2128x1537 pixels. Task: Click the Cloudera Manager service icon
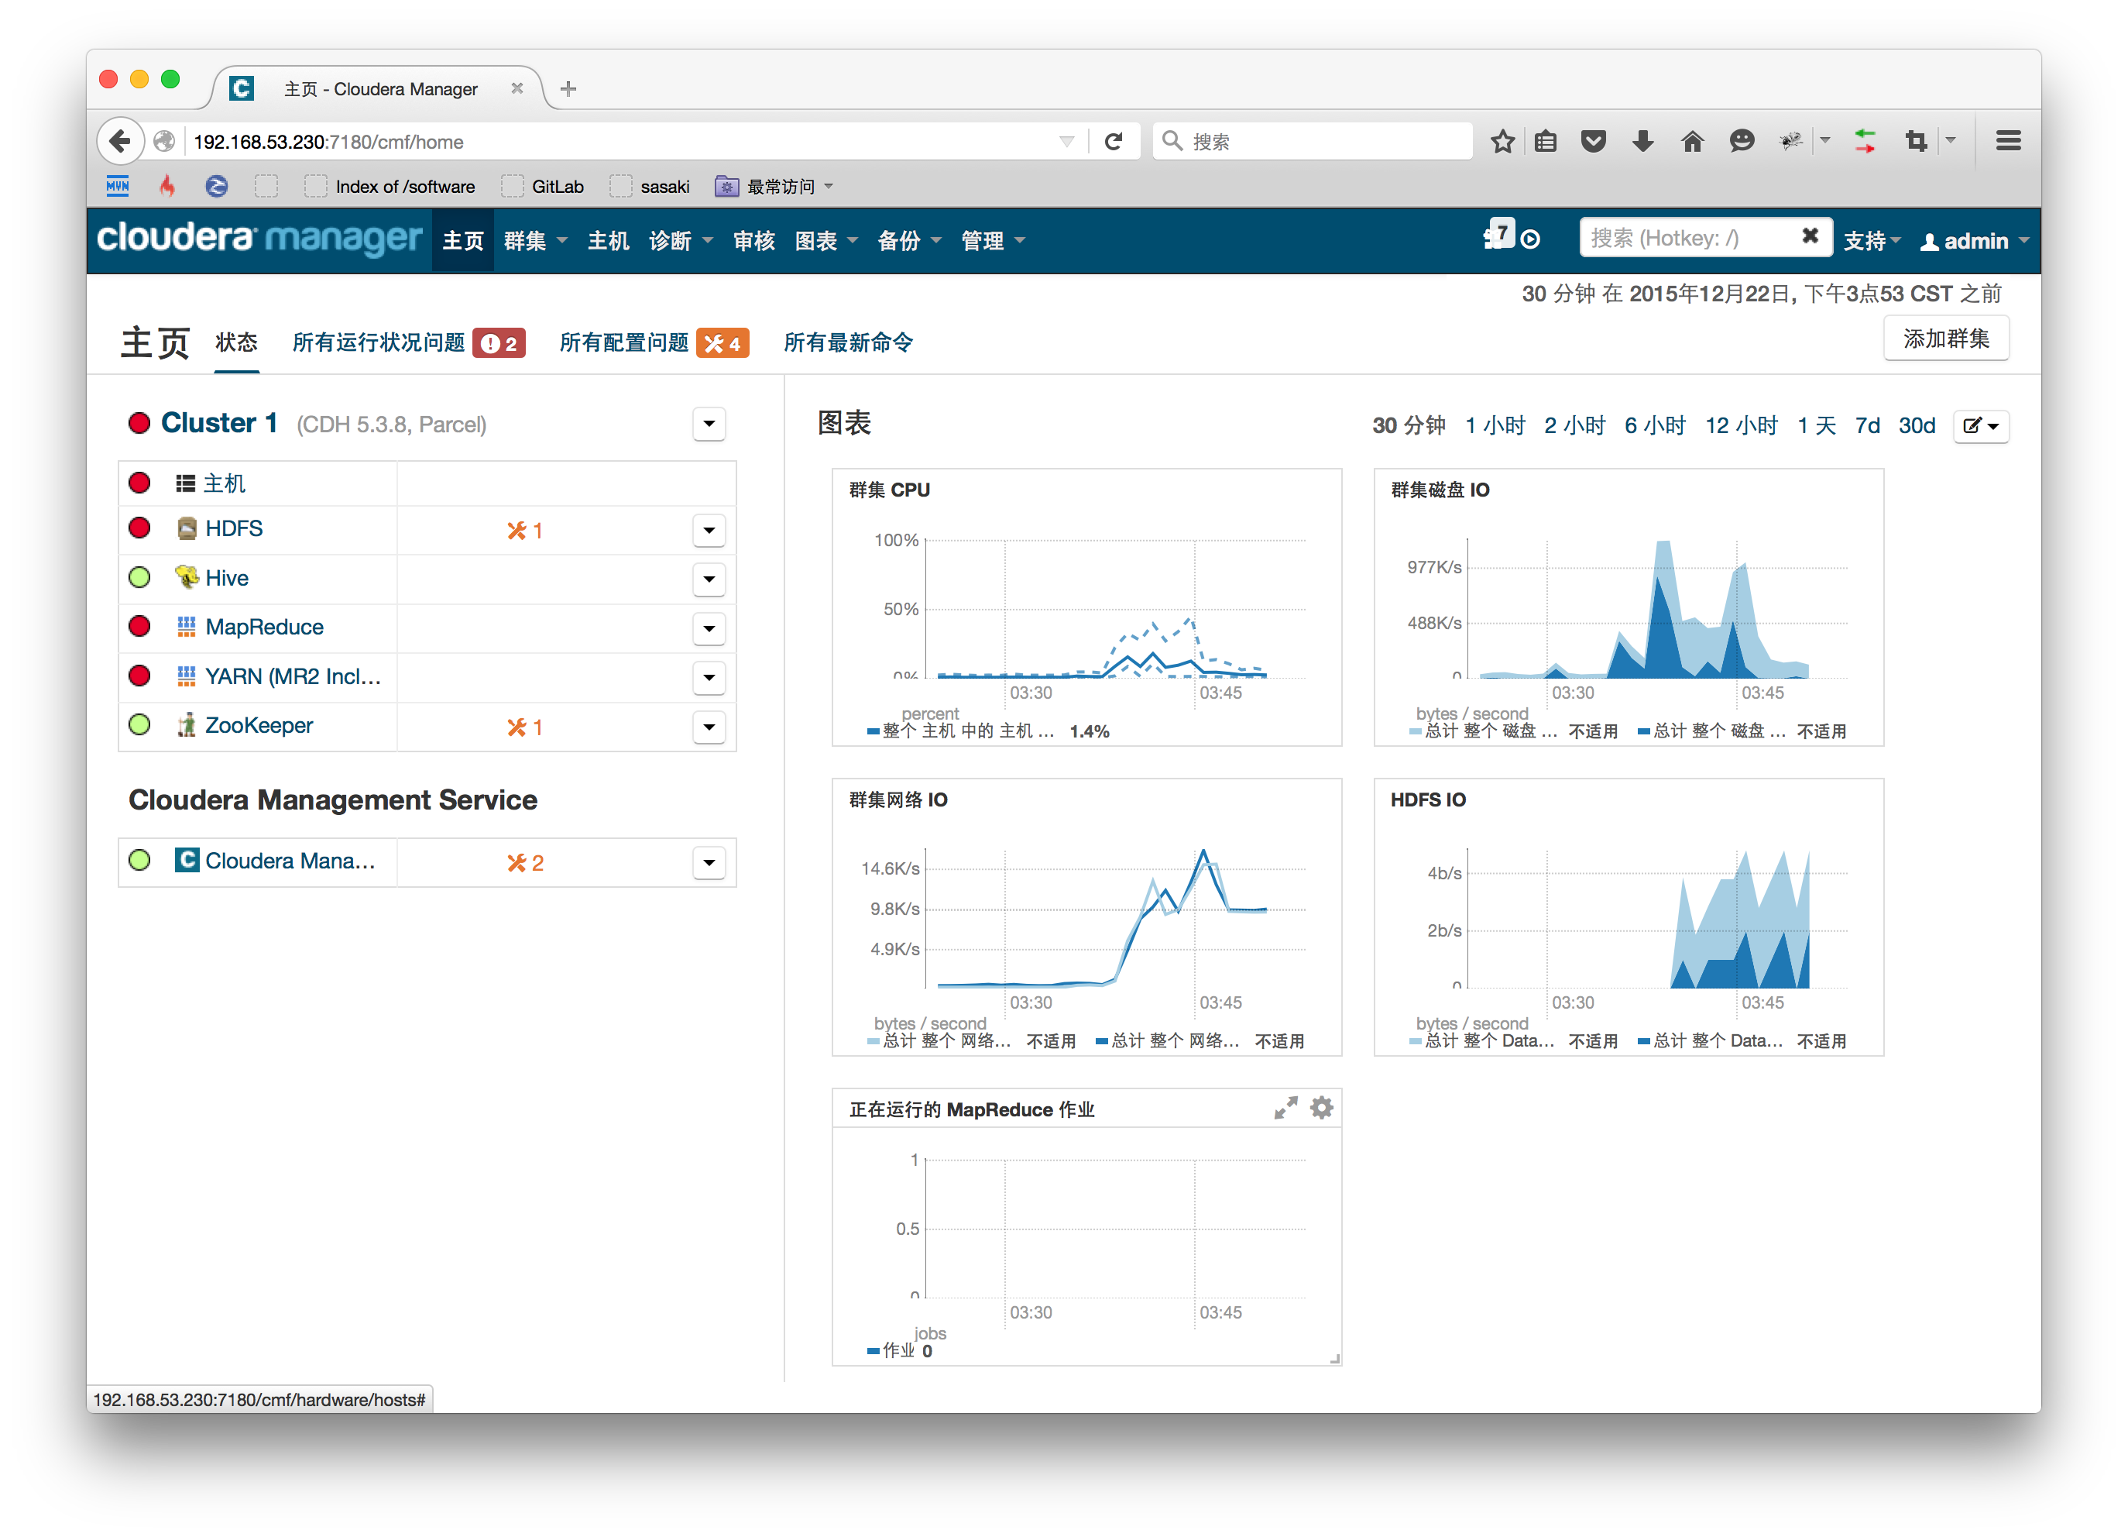(x=188, y=861)
